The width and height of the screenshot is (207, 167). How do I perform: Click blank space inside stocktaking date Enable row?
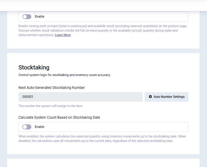pos(119,127)
